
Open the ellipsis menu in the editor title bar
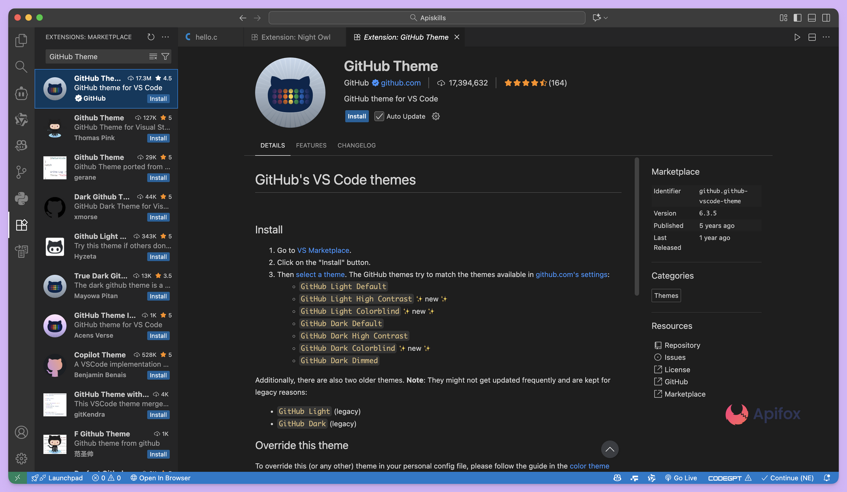pos(826,37)
